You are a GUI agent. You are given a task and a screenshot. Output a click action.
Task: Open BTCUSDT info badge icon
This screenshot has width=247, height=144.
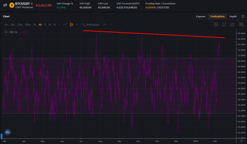point(32,3)
